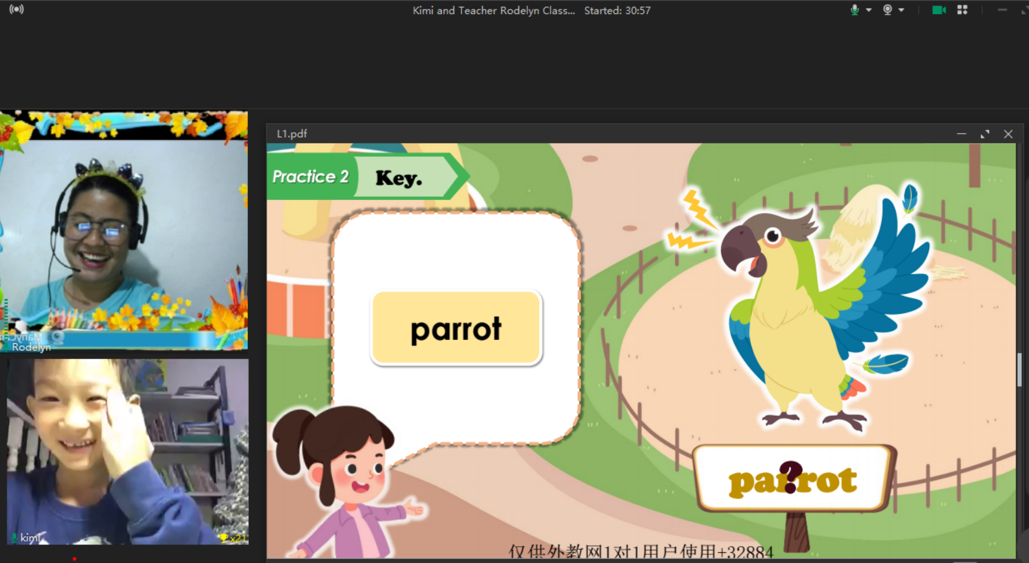
Task: Click the broadcast signal icon at top-left
Action: click(x=17, y=9)
